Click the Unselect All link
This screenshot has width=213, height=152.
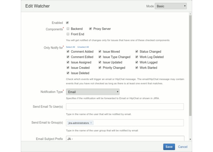click(83, 47)
